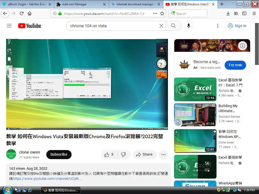Click the Firefox Search box
259x194 pixels.
click(x=188, y=14)
